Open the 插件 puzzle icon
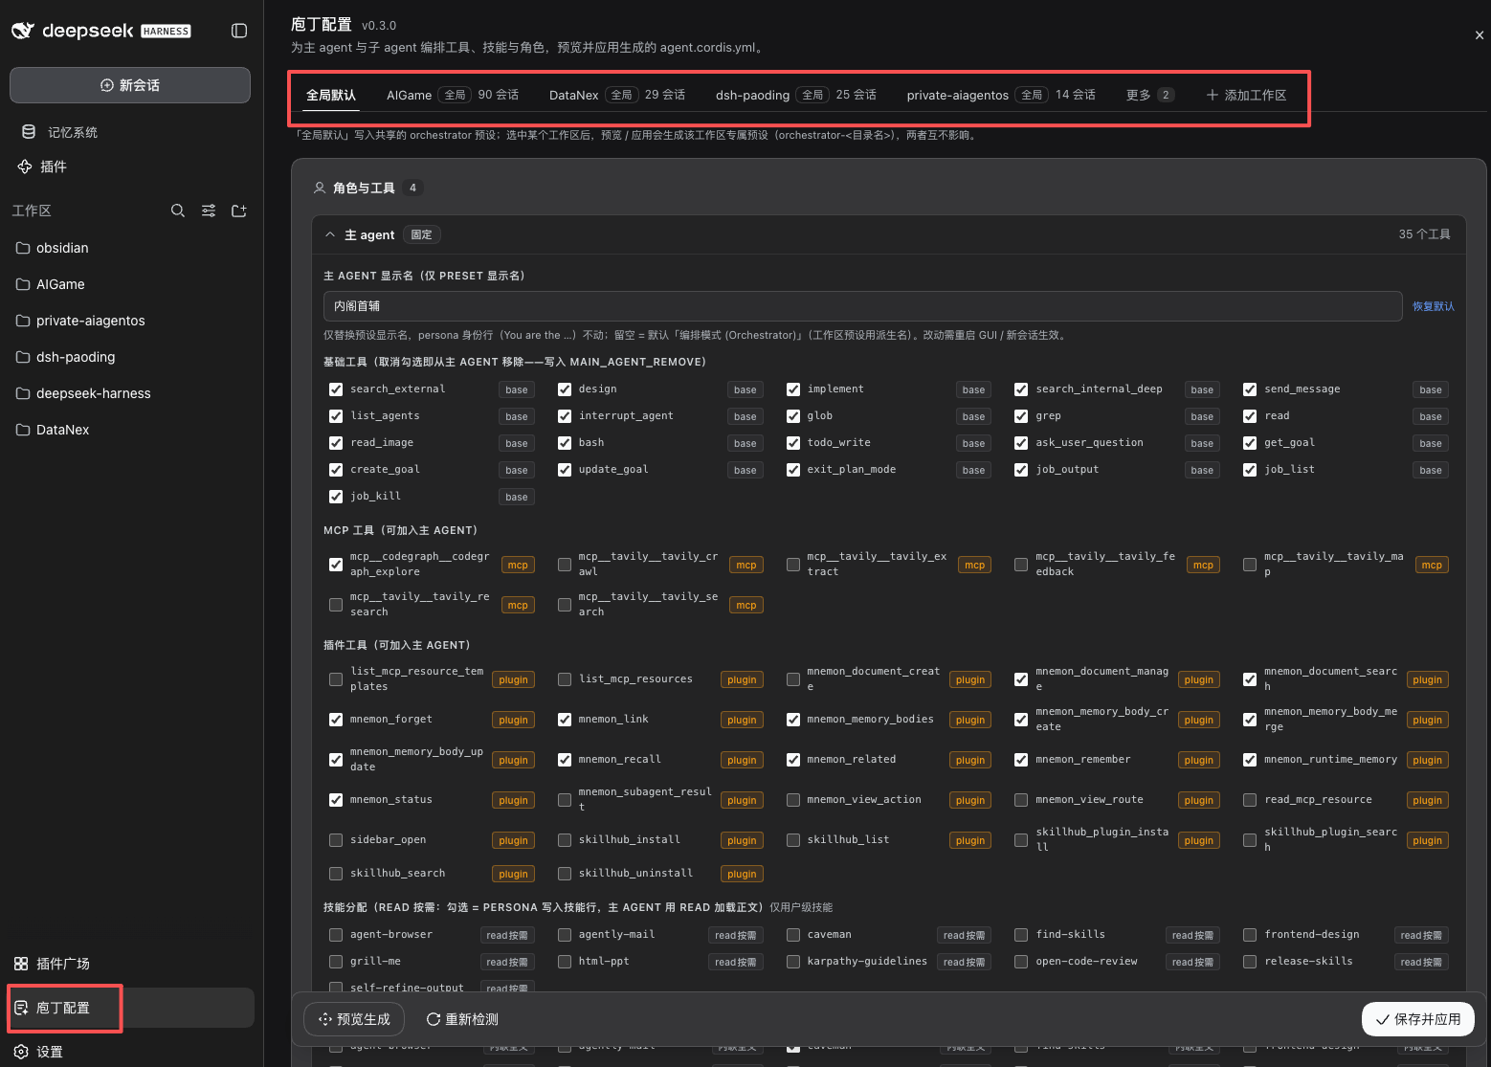The height and width of the screenshot is (1067, 1491). (x=25, y=167)
